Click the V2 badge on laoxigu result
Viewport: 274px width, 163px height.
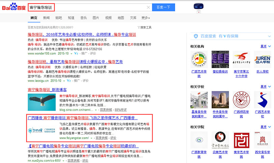point(69,81)
